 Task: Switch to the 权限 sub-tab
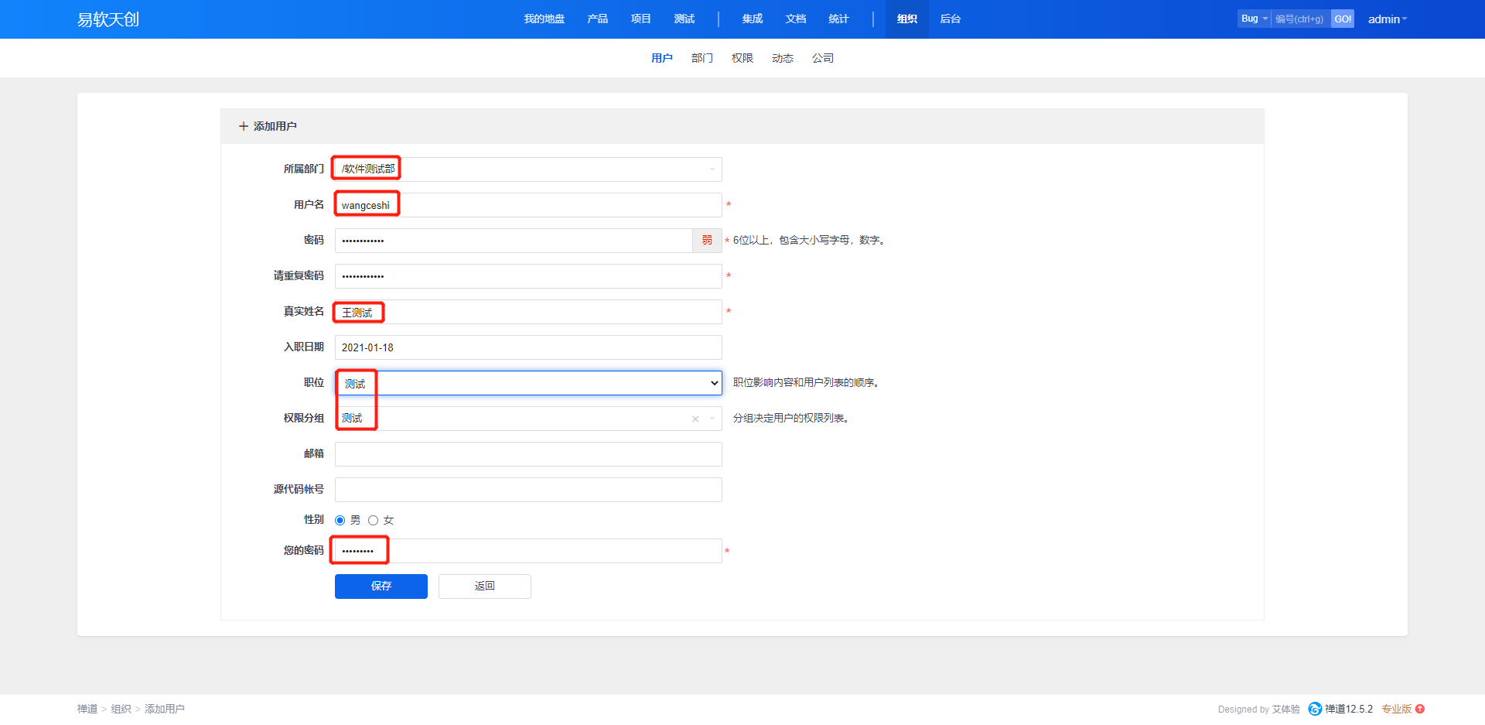pos(742,58)
